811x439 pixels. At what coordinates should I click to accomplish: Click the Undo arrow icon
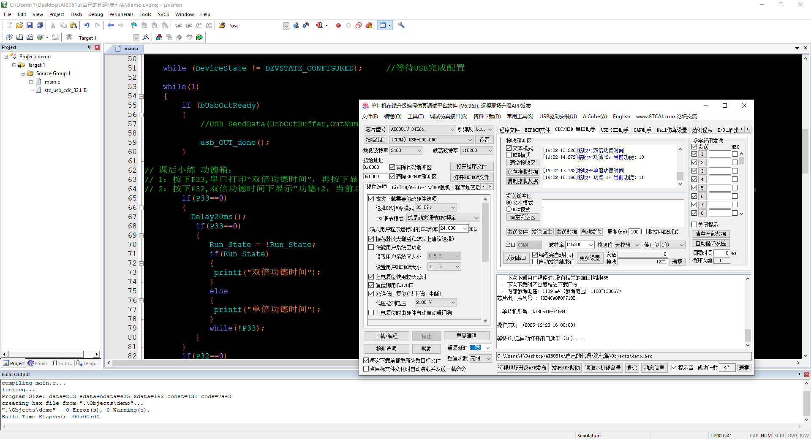coord(87,26)
